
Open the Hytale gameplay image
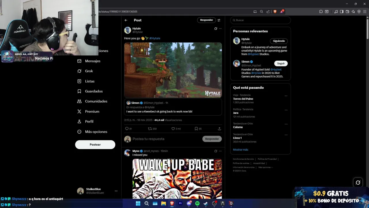coord(173,70)
